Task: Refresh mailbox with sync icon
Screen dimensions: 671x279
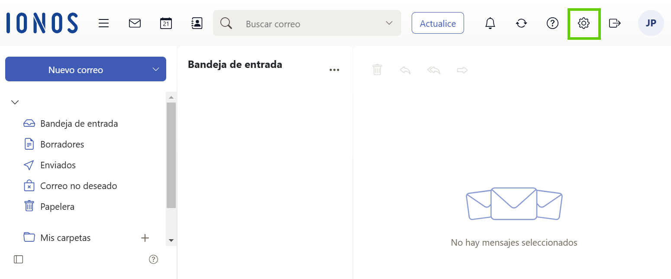Action: tap(521, 23)
